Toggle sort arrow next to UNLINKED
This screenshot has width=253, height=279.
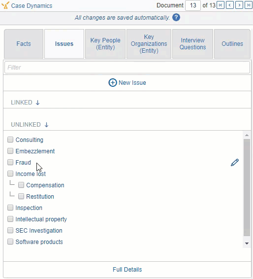[46, 125]
